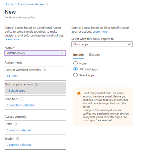This screenshot has width=144, height=165.
Task: Click the breadcrumb chevron after Conditional Access
Action: click(47, 4)
